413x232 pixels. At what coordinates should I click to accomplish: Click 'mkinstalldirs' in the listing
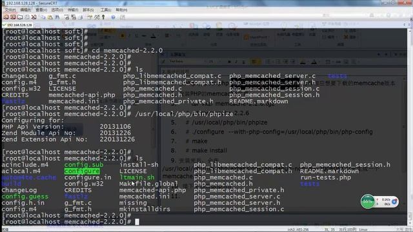pyautogui.click(x=145, y=209)
